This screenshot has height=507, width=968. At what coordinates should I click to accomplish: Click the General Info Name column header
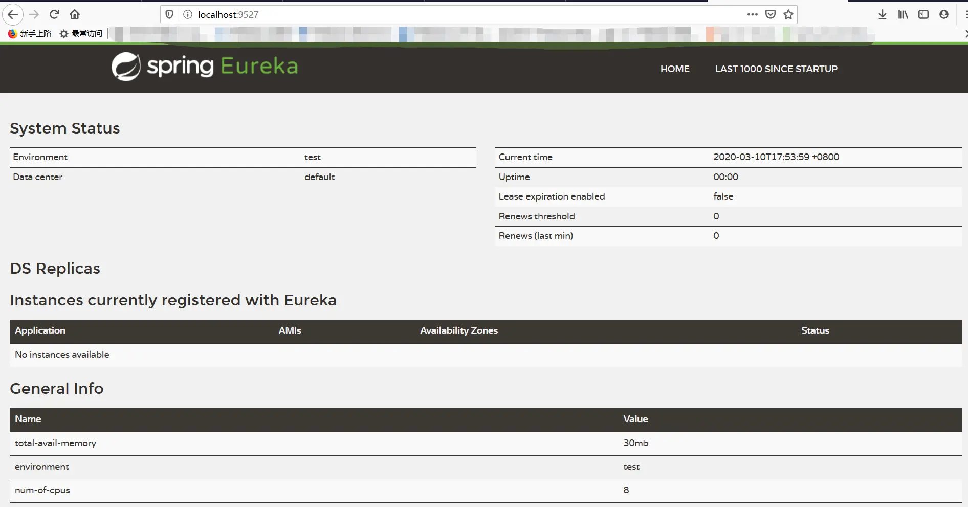(x=28, y=419)
